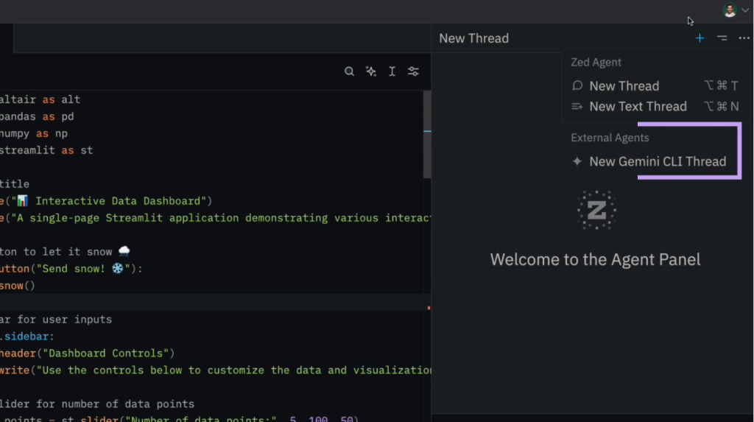
Task: Click the '.sidebar:' code line
Action: point(27,337)
